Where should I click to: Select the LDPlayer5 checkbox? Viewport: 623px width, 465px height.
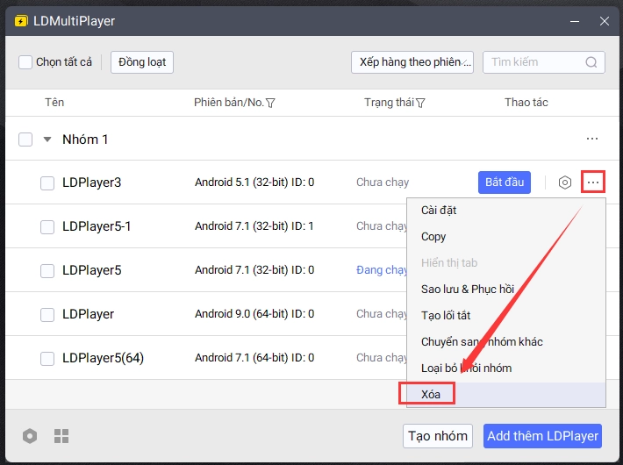point(47,271)
